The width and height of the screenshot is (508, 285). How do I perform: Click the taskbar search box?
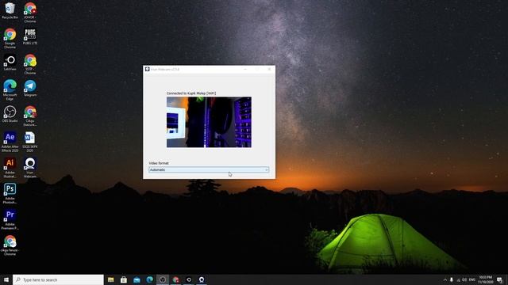58,279
